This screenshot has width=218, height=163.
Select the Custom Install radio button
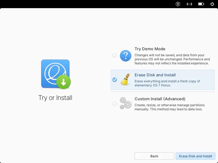coord(114,103)
